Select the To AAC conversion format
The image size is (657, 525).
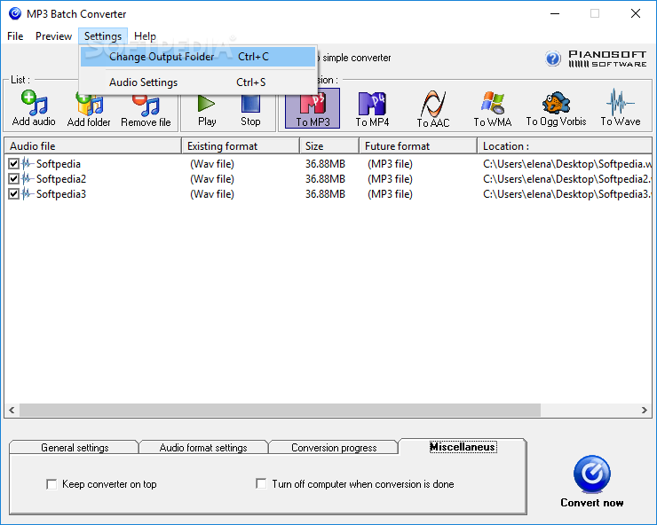[x=433, y=109]
